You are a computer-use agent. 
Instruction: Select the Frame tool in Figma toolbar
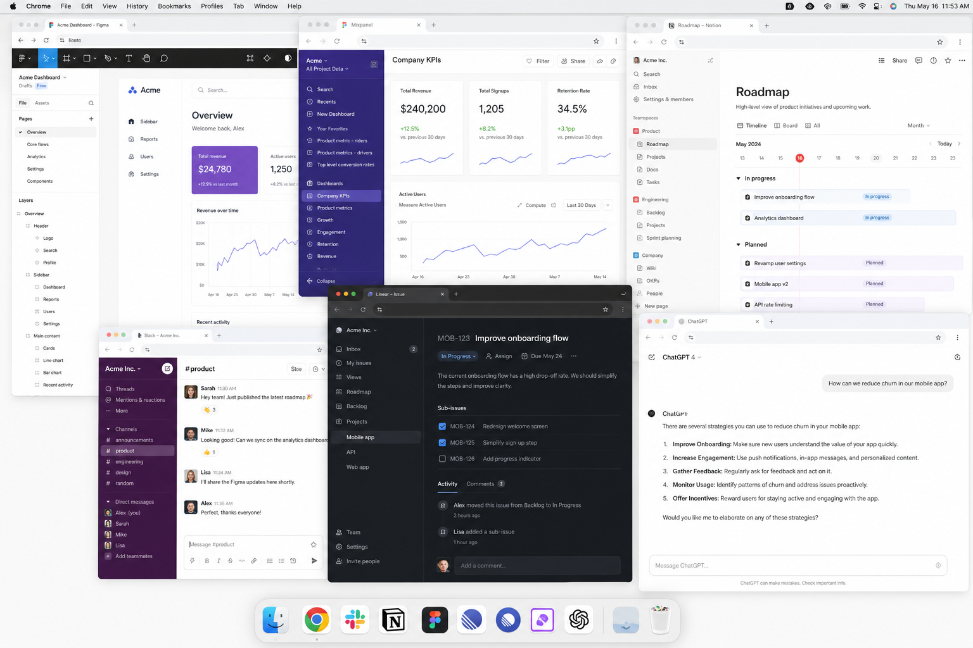(x=67, y=58)
